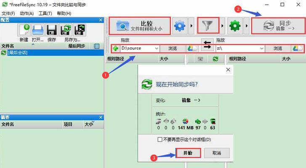Select cloud storage for left folder
Viewport: 306px width, 168px height.
click(x=192, y=48)
